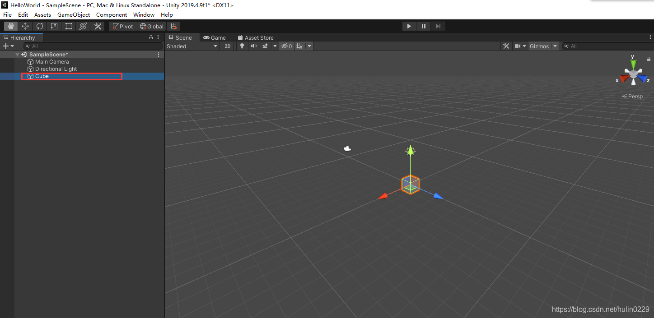Image resolution: width=654 pixels, height=318 pixels.
Task: Open scene effects dropdown arrow
Action: coord(275,46)
